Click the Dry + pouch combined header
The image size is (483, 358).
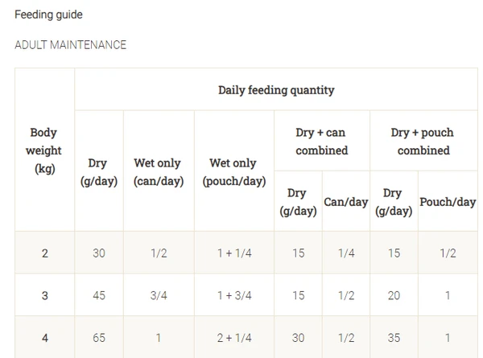click(423, 141)
